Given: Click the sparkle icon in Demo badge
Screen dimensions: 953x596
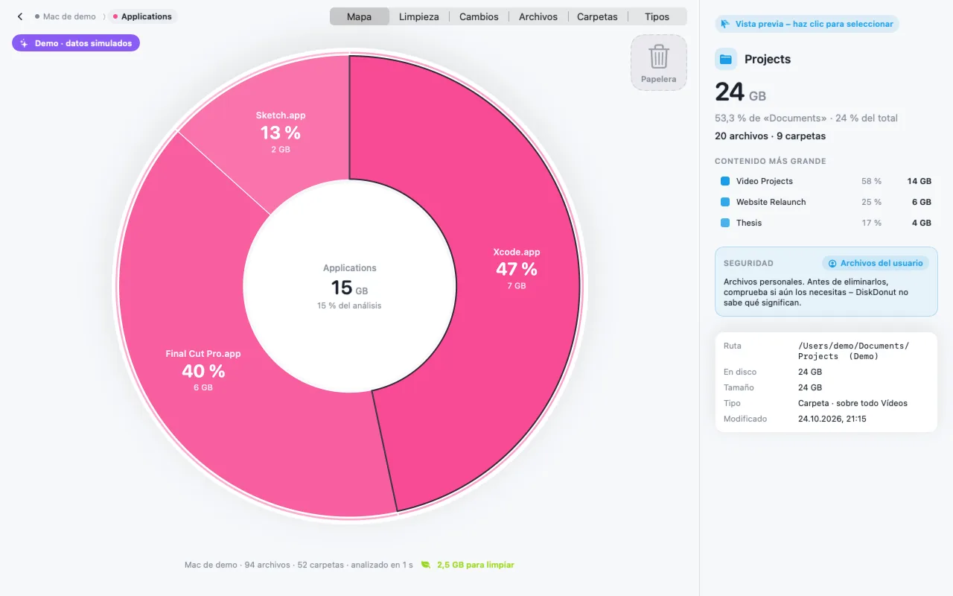Looking at the screenshot, I should coord(24,43).
